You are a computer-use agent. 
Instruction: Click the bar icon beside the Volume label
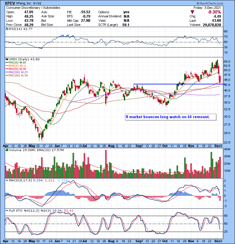pyautogui.click(x=7, y=150)
